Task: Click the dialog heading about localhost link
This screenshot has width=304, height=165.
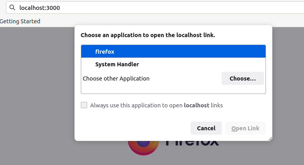Action: pos(148,35)
